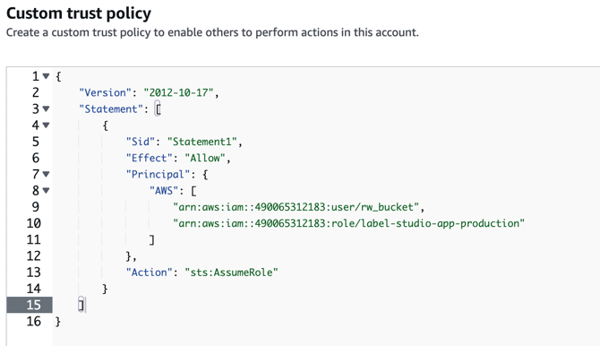
Task: Select line number 12 in the gutter
Action: (x=34, y=256)
